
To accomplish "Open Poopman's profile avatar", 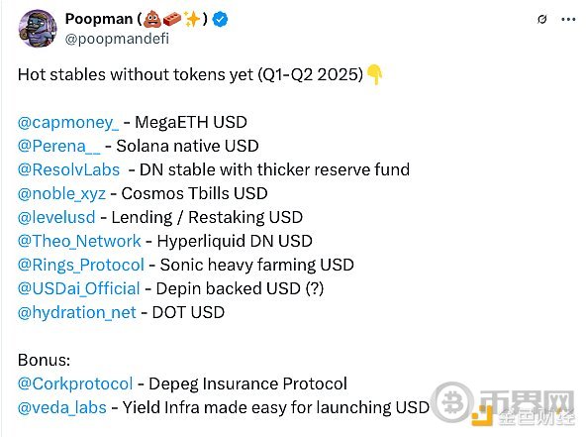I will click(38, 29).
